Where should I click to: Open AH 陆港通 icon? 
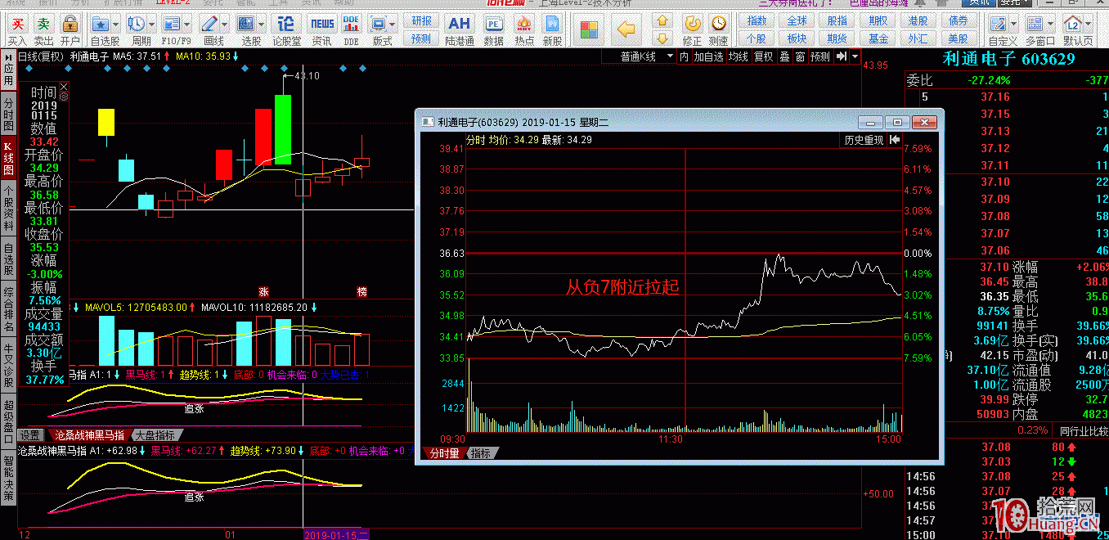(460, 24)
